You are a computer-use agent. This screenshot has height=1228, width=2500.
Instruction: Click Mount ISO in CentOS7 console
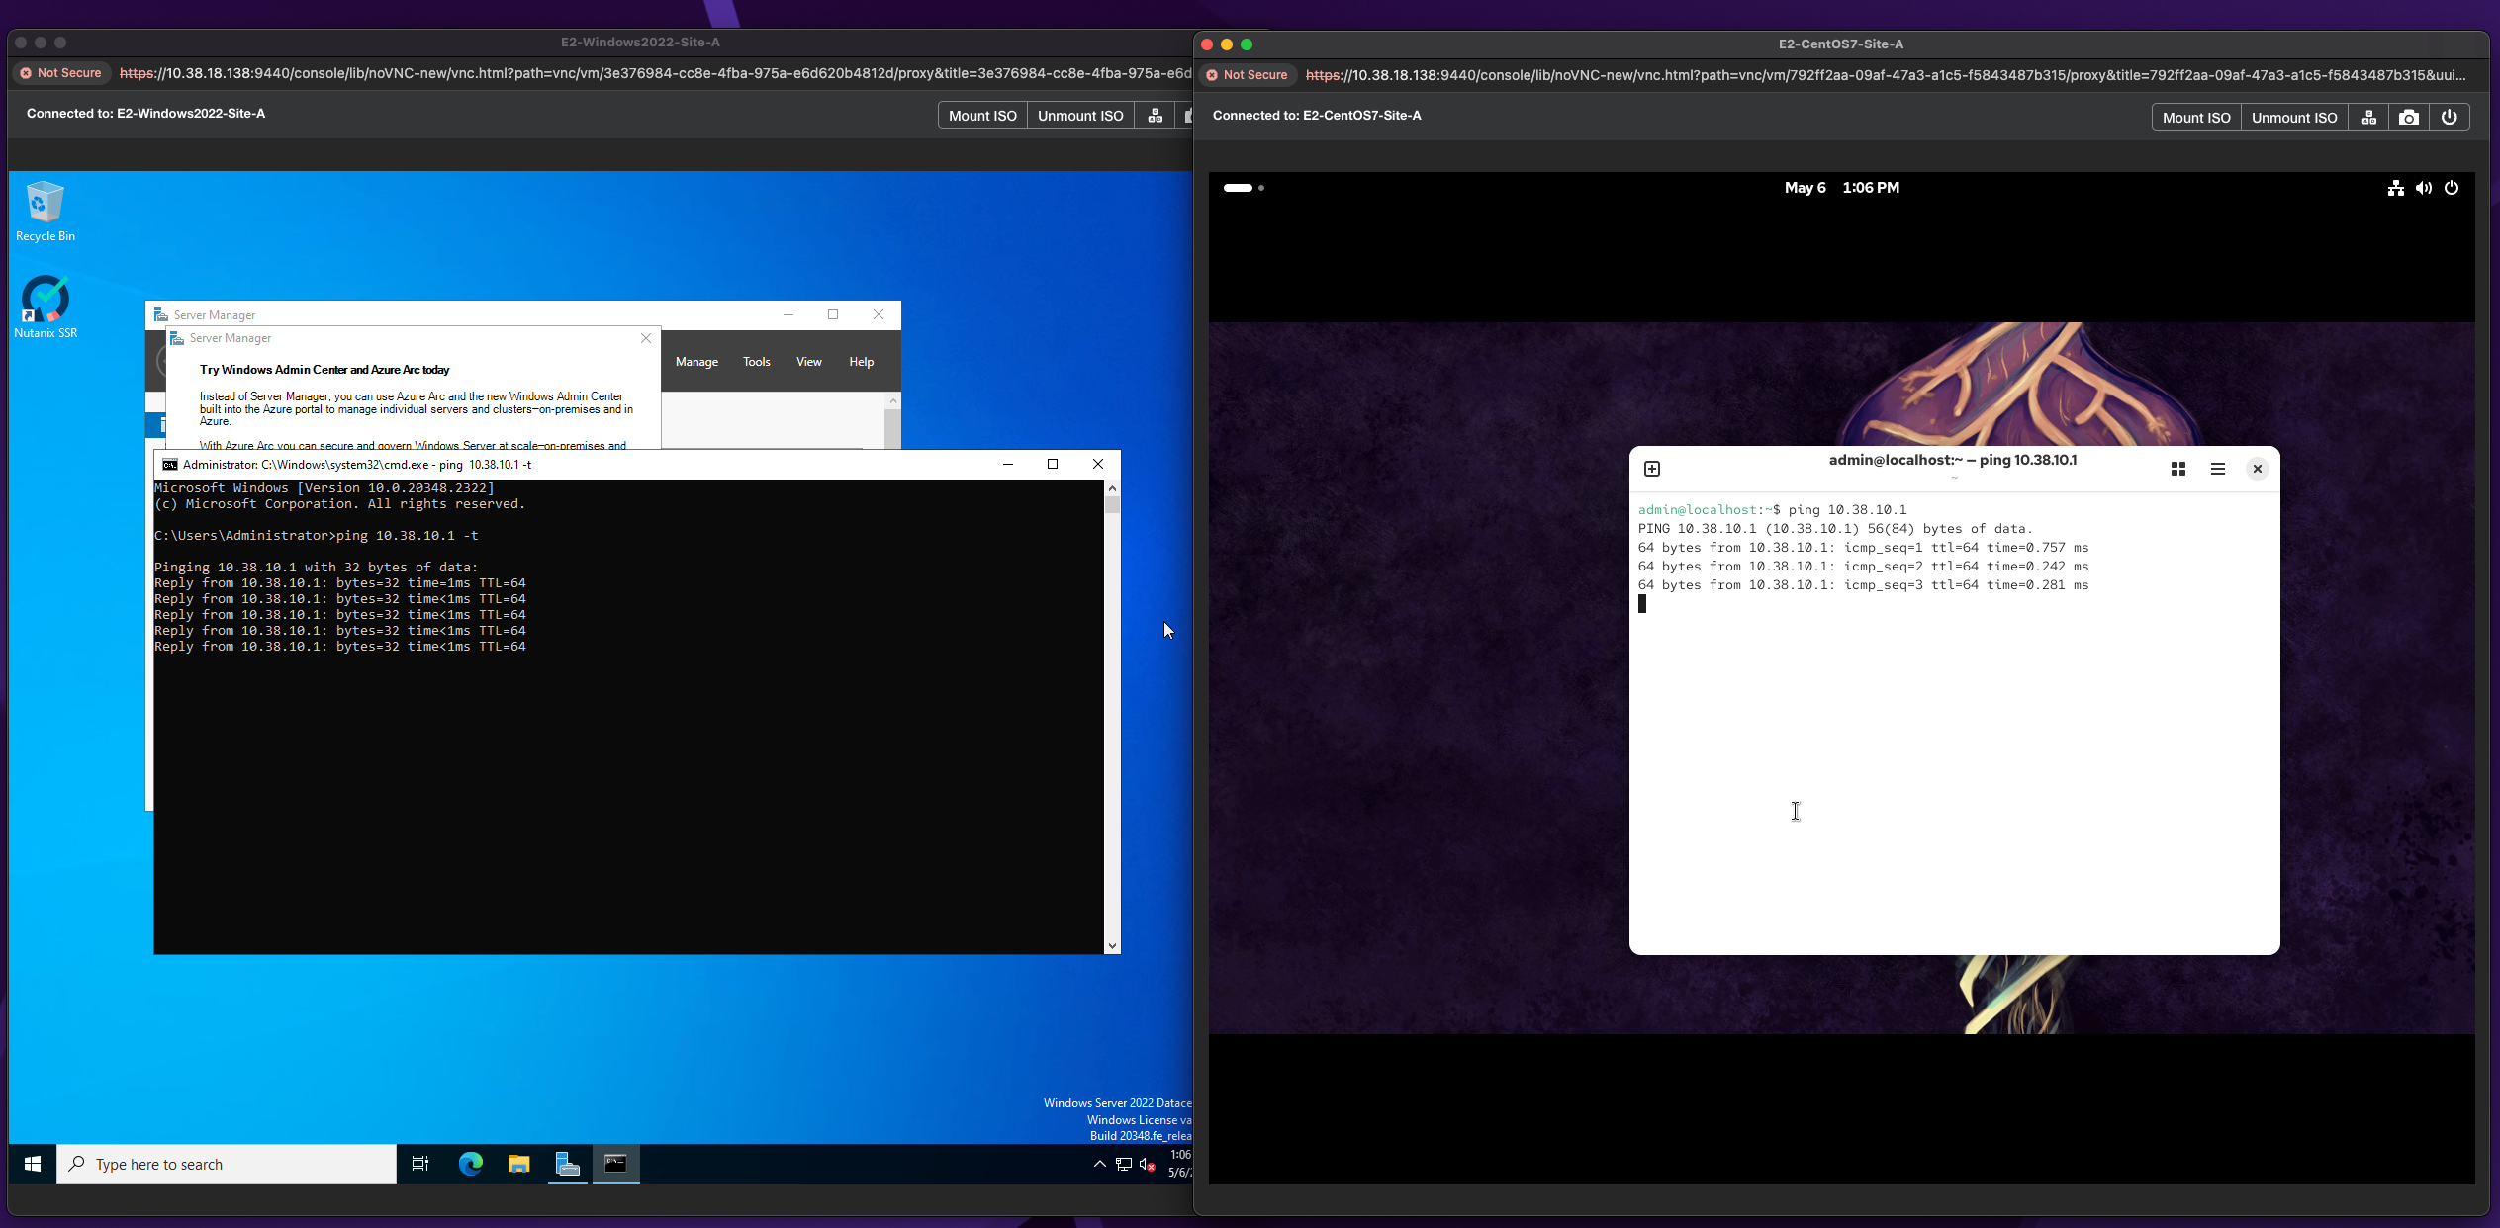click(2196, 118)
